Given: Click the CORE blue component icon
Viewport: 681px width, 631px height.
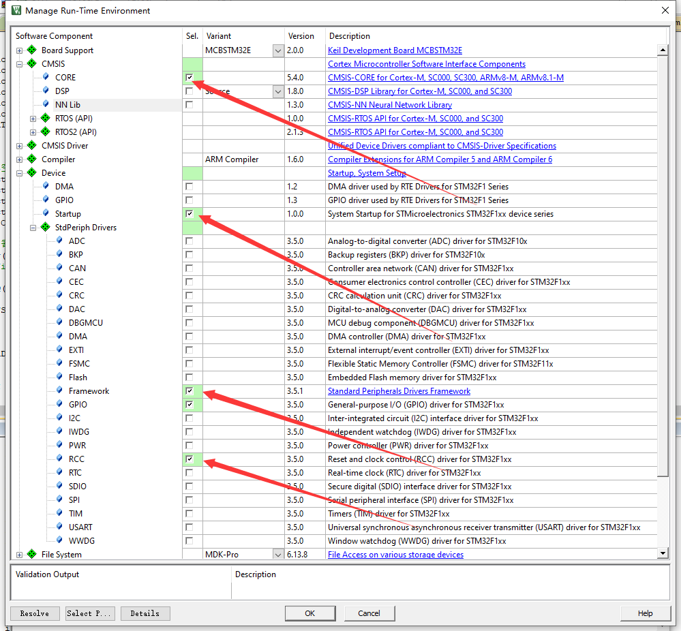Looking at the screenshot, I should pyautogui.click(x=46, y=77).
